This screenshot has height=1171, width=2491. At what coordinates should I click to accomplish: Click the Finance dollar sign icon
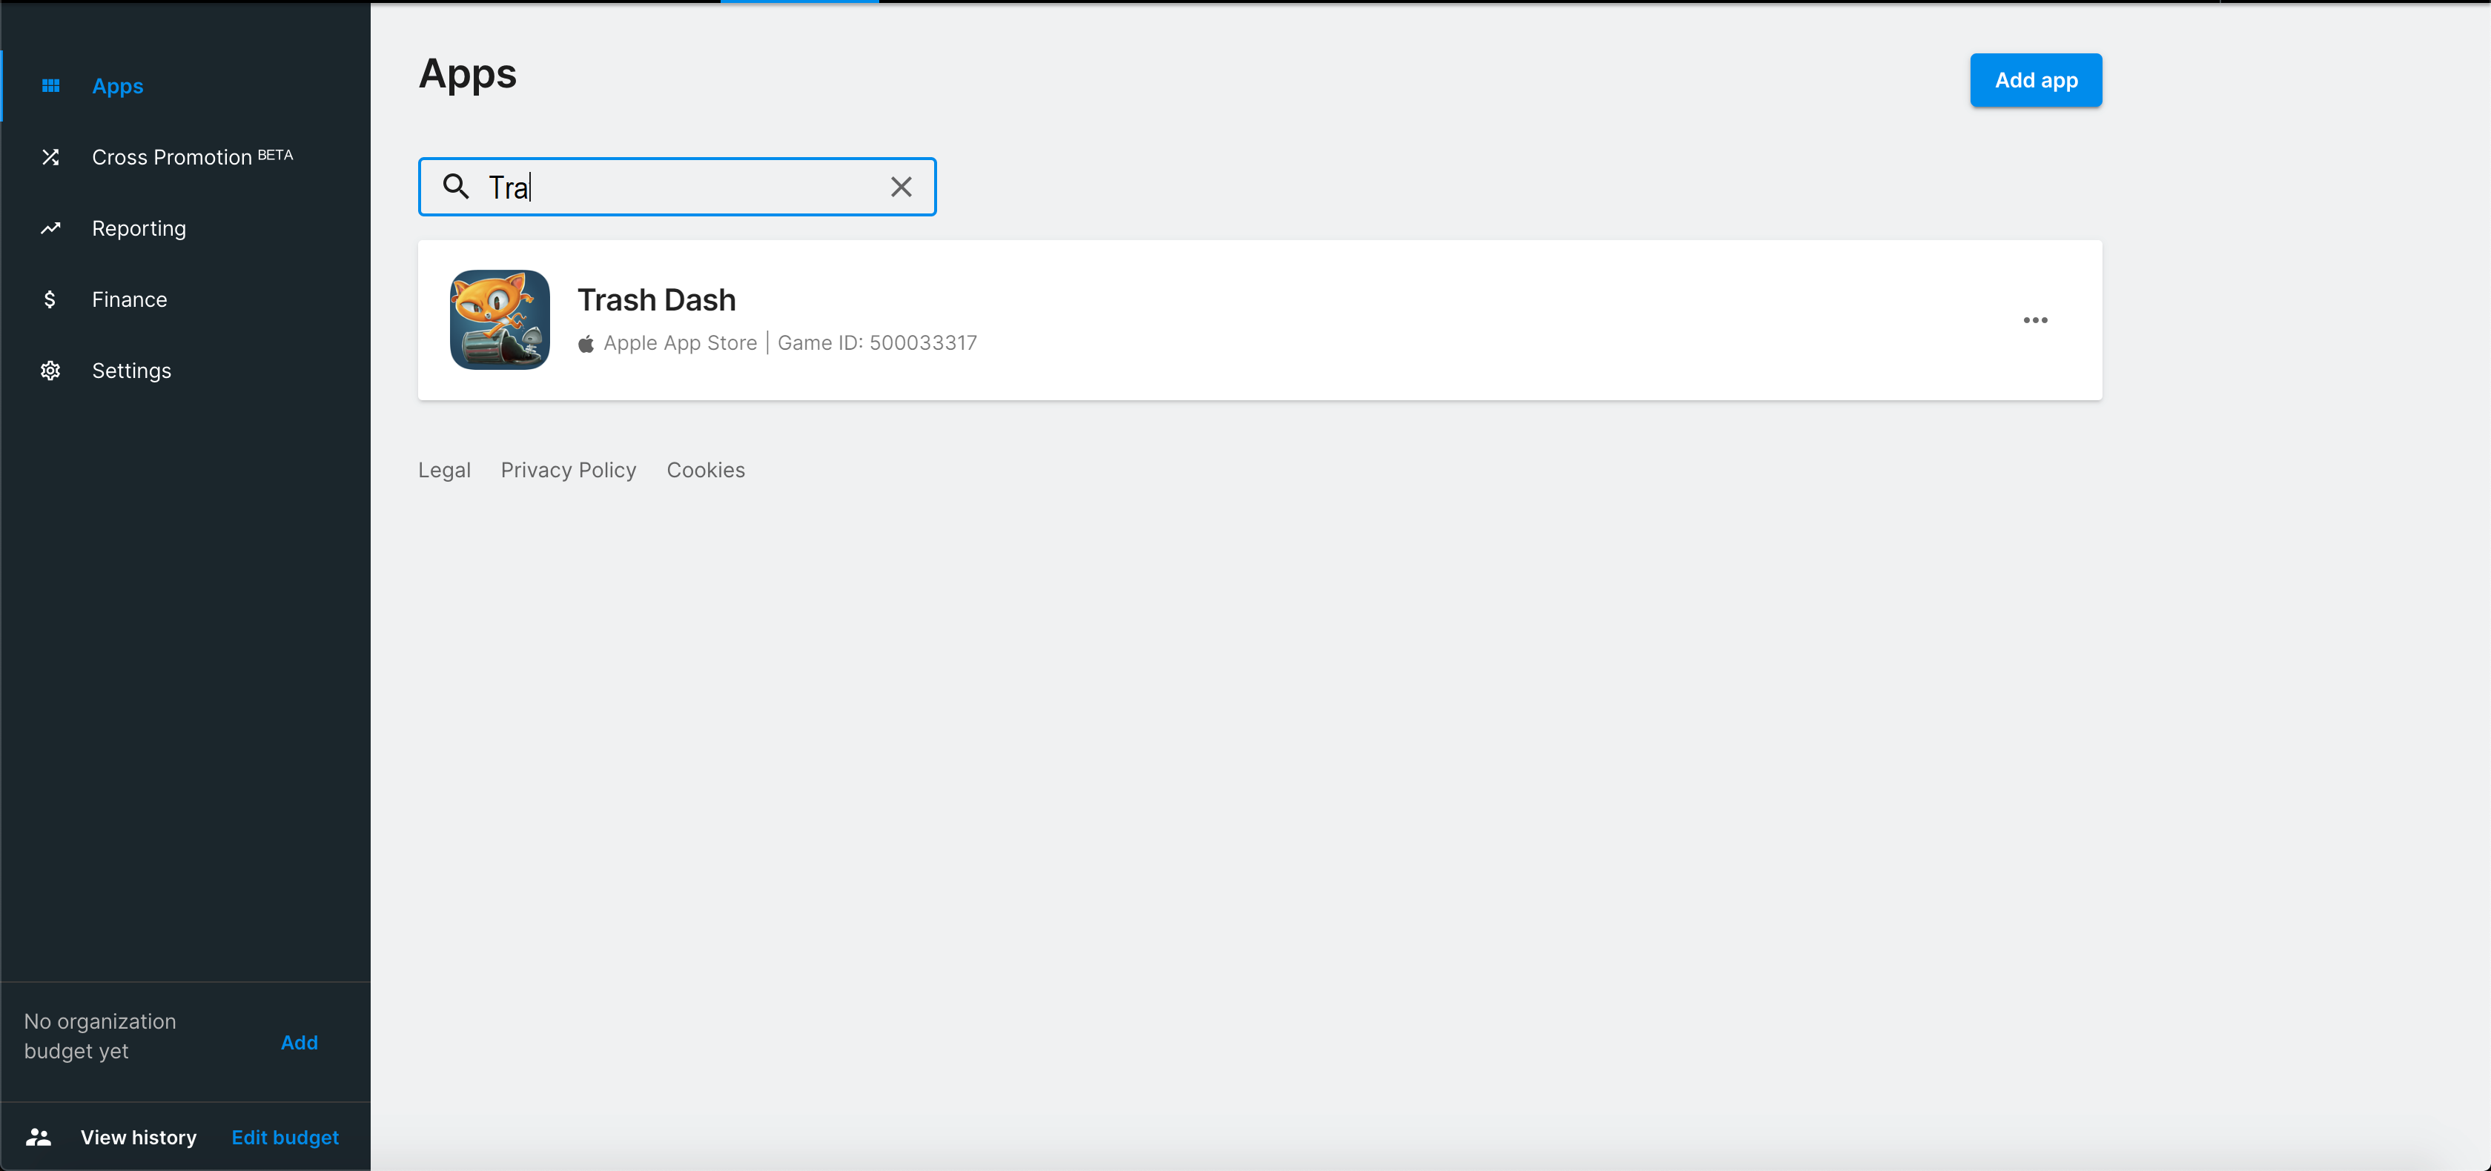pos(50,299)
